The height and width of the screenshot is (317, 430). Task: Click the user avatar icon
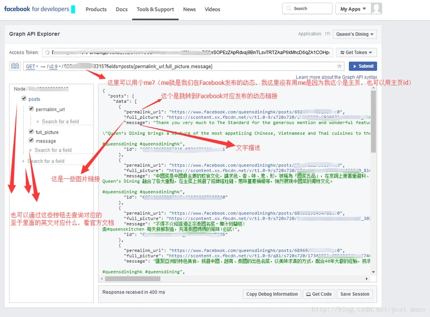(x=376, y=9)
